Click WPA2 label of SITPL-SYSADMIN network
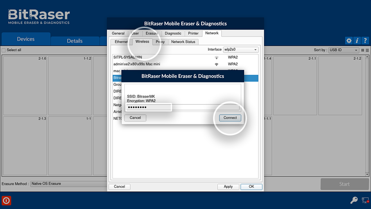The width and height of the screenshot is (371, 209). 233,58
